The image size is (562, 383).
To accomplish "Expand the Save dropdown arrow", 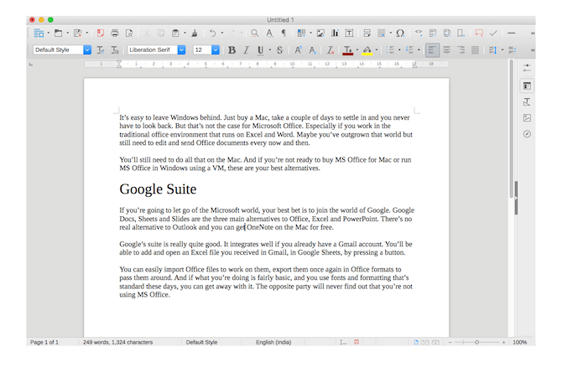I will point(86,33).
